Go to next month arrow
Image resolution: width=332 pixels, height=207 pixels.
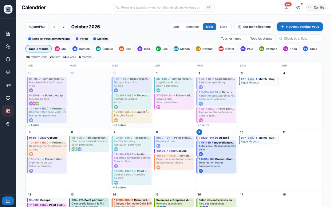click(64, 27)
